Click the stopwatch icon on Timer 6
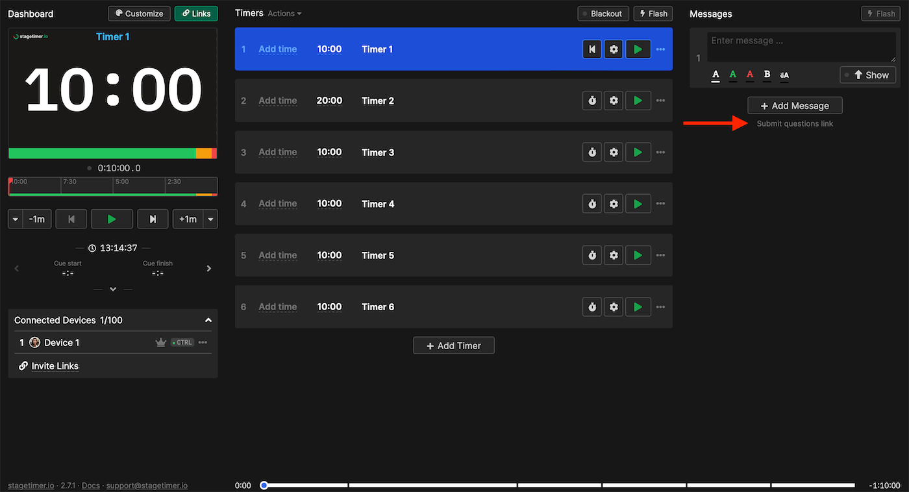Viewport: 909px width, 492px height. point(591,307)
